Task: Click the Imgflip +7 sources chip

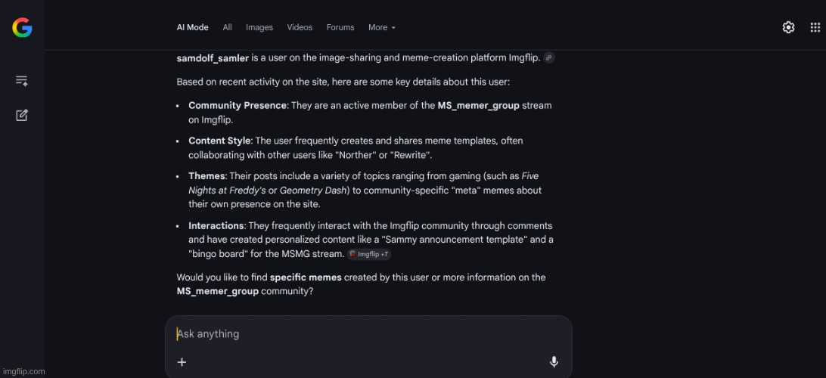Action: (x=369, y=254)
